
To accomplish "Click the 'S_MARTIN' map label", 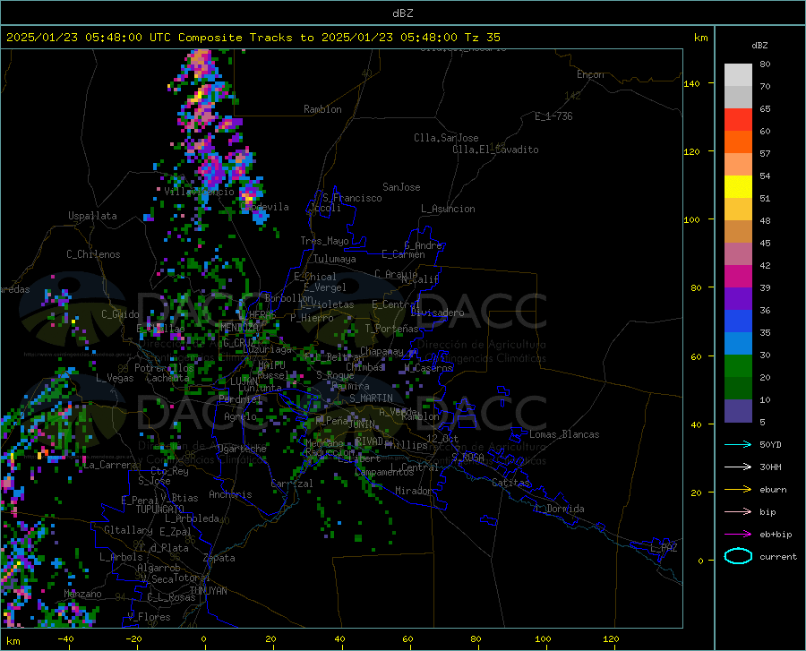I will pos(371,398).
